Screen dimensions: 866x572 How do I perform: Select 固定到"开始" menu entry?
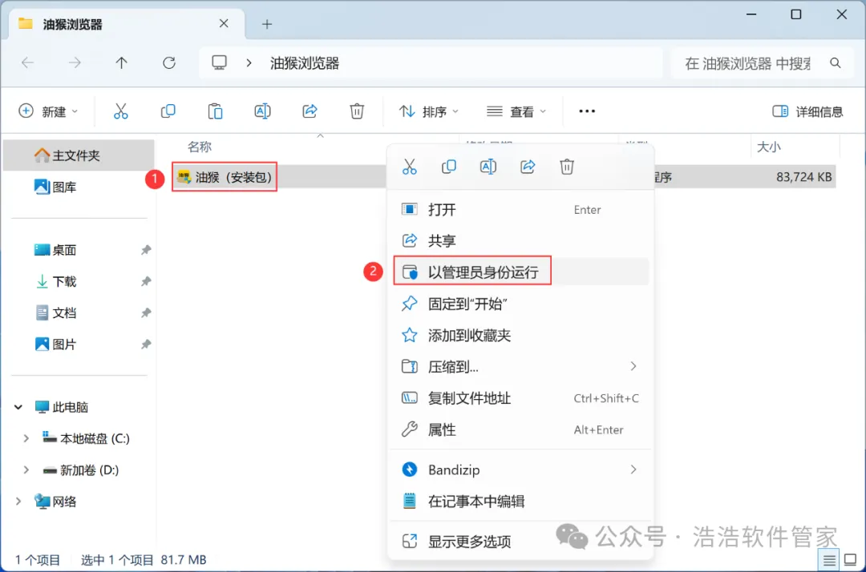(x=520, y=304)
